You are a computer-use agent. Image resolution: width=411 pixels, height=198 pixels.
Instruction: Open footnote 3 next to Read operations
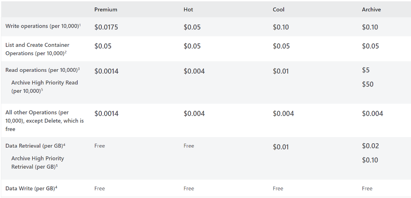tap(79, 69)
